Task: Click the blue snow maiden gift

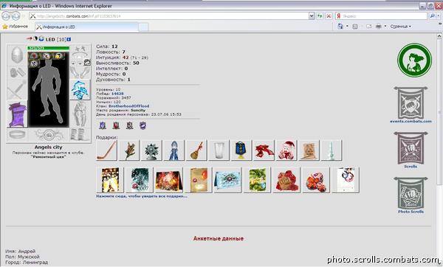Action: click(x=174, y=150)
